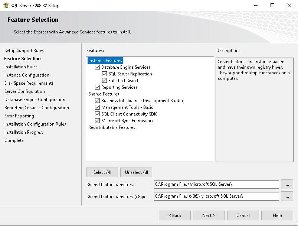Select Full-Text Search label
Image resolution: width=298 pixels, height=227 pixels.
tap(124, 81)
